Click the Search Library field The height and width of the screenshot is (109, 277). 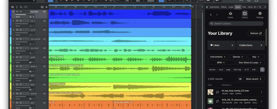point(236,24)
